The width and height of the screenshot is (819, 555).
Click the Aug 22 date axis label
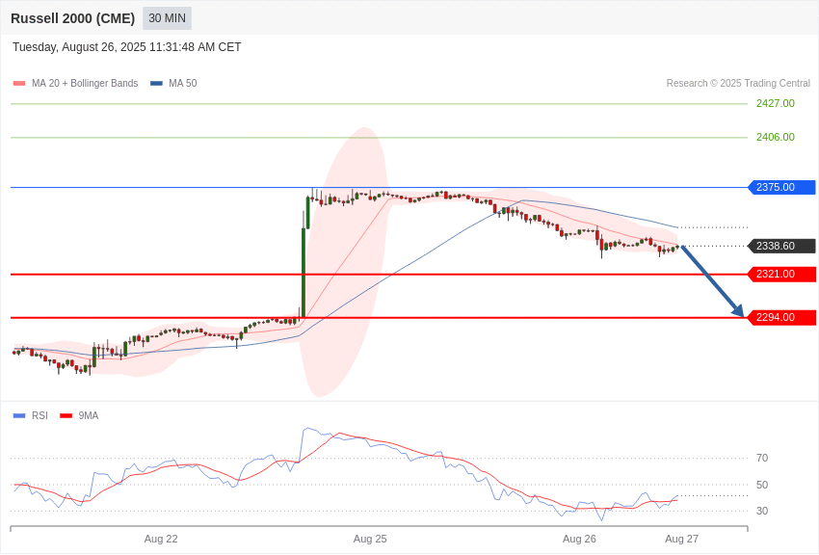(161, 540)
